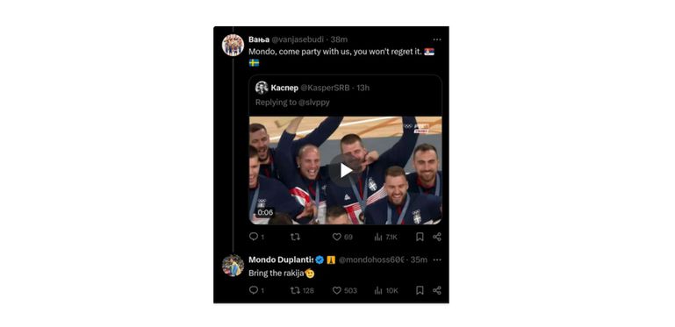Viewport: 675px width, 327px height.
Task: Open the Mondo Duplantis profile avatar
Action: pyautogui.click(x=233, y=265)
